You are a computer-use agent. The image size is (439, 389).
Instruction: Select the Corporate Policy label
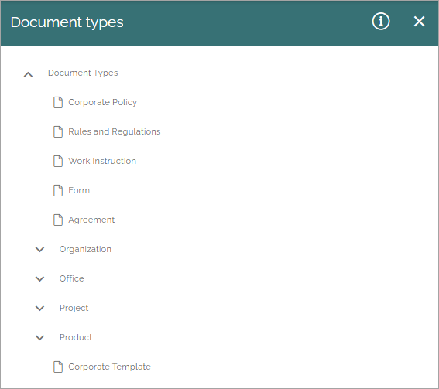tap(103, 102)
